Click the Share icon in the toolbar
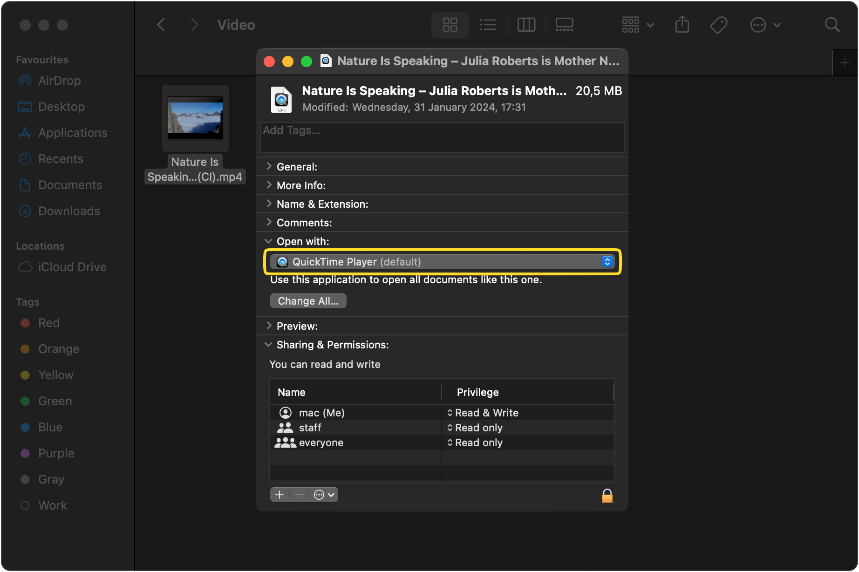 pos(682,25)
